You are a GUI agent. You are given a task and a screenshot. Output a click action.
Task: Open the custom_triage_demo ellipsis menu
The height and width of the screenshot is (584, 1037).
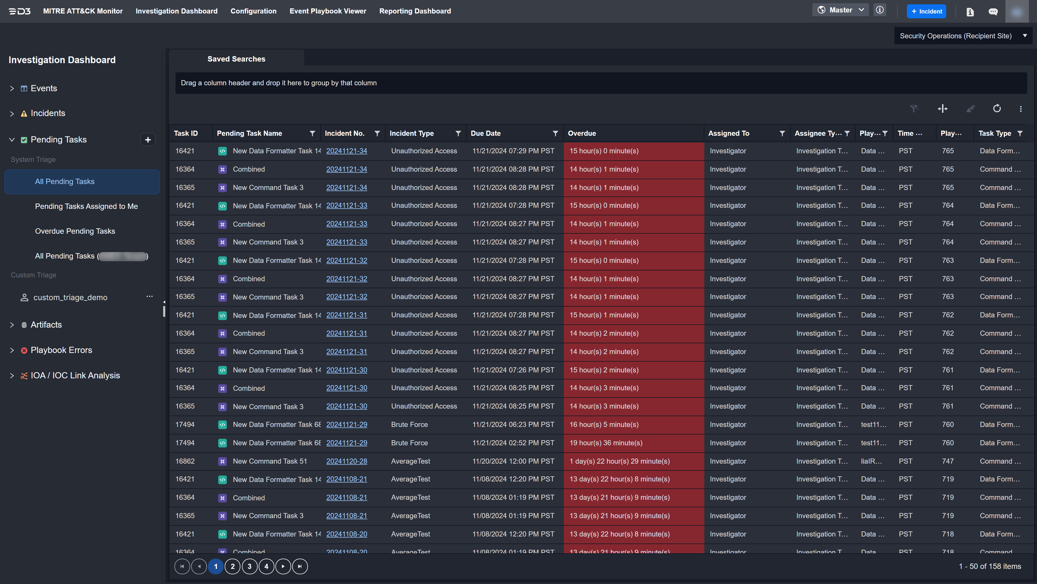(x=149, y=296)
